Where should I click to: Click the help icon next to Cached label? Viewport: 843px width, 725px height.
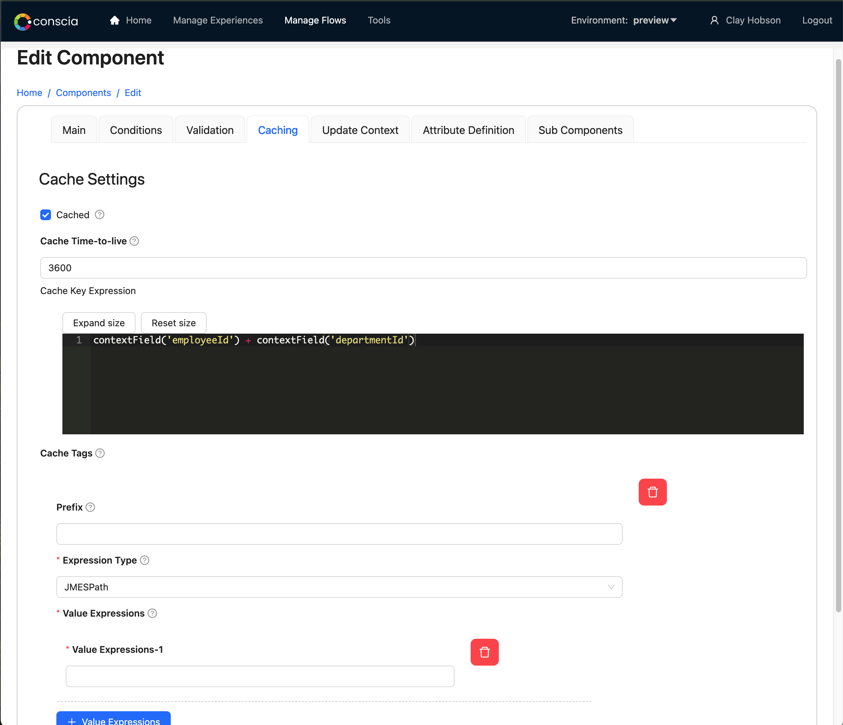point(100,214)
